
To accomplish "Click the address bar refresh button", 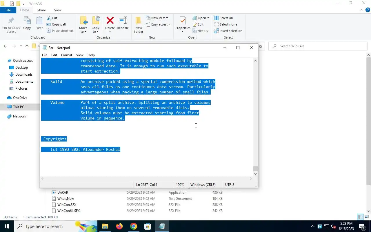I will pyautogui.click(x=260, y=46).
